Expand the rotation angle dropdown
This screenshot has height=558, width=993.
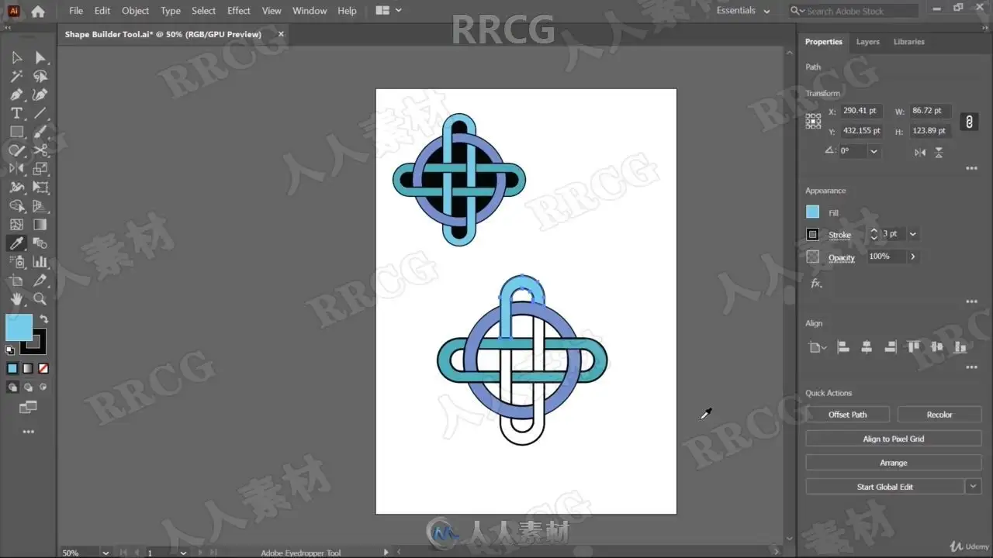coord(874,152)
